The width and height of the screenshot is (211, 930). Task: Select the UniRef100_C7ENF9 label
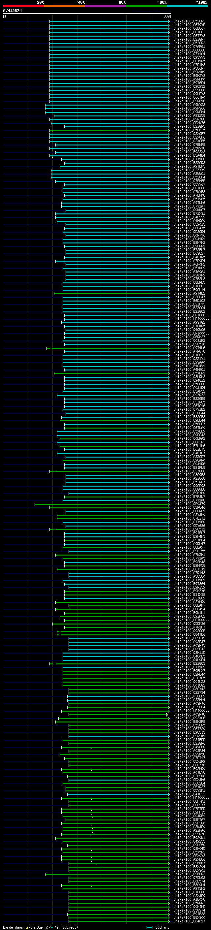[x=189, y=145]
